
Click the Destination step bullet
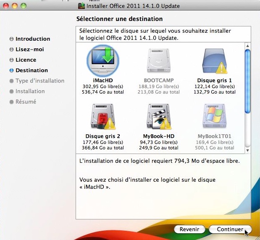pos(11,70)
